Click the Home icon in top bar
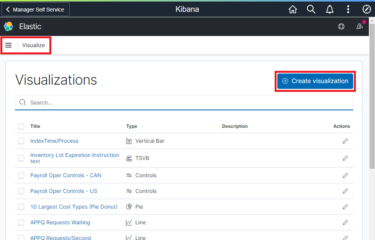This screenshot has height=240, width=375. point(293,10)
